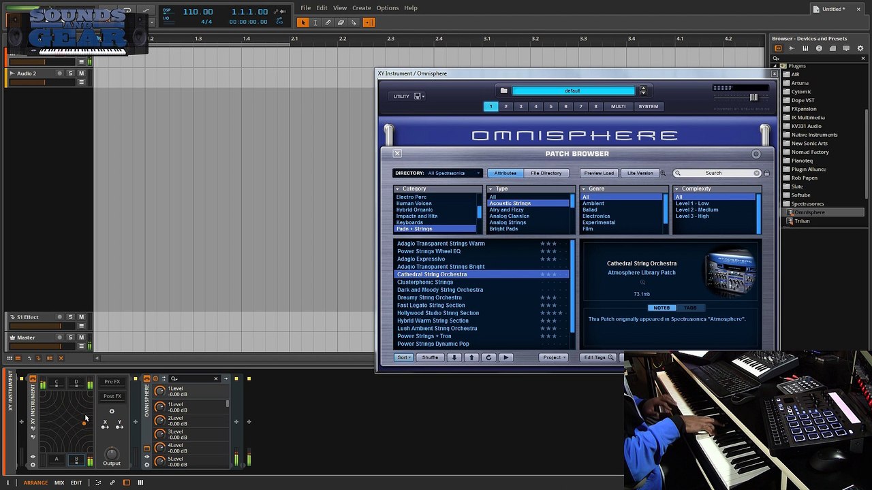Clear the patch browser search field
This screenshot has width=872, height=490.
756,174
